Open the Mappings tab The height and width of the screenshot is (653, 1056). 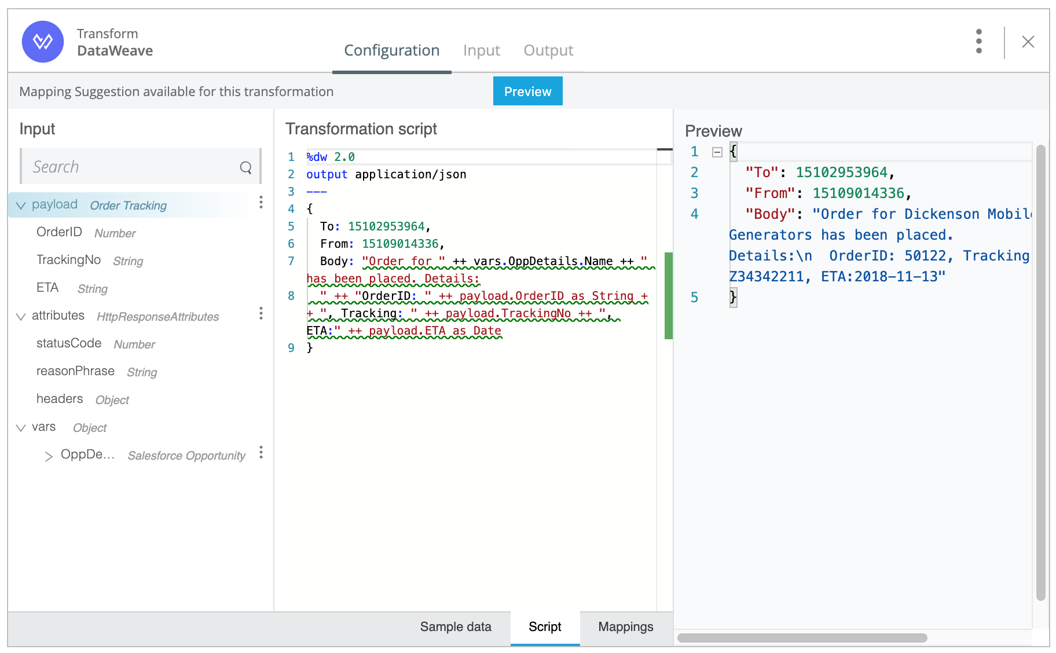click(625, 627)
